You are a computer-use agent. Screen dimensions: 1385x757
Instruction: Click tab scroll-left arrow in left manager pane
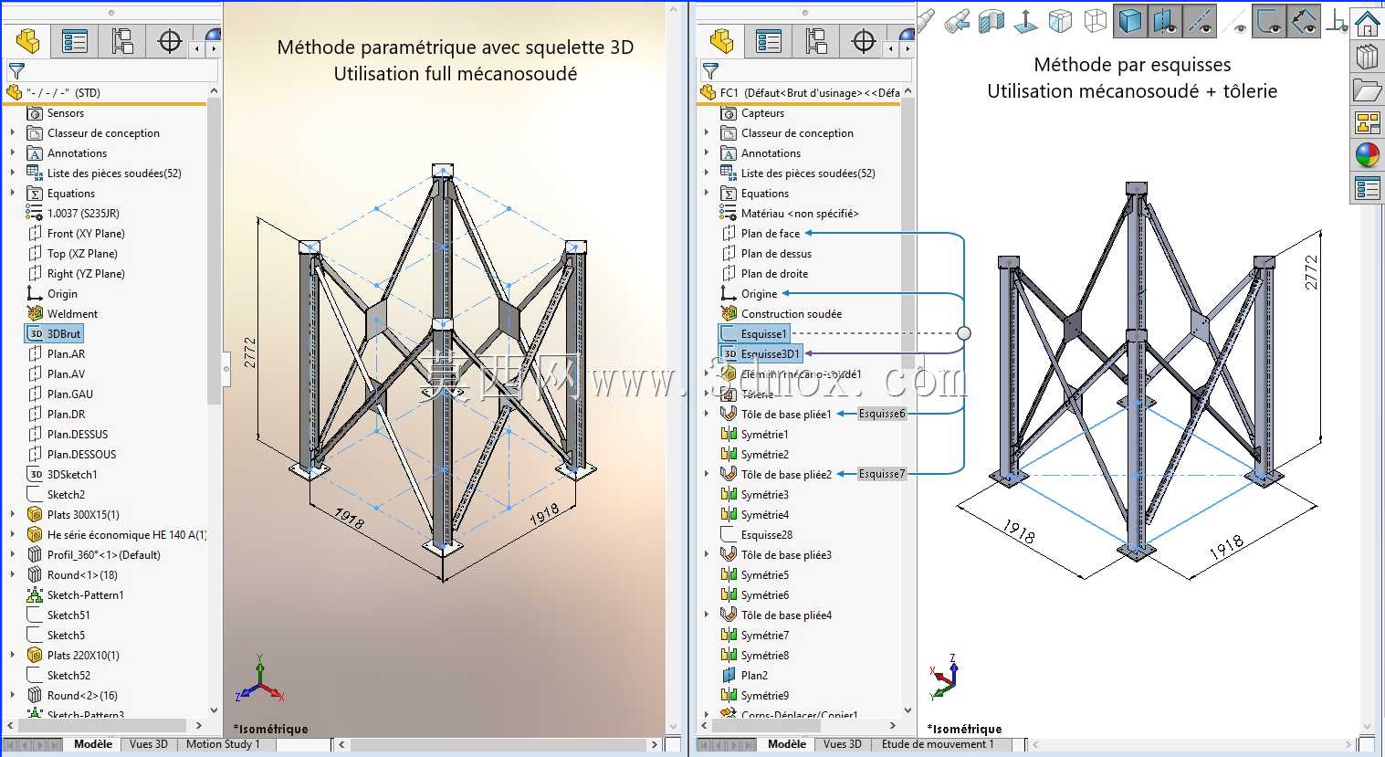pos(198,49)
